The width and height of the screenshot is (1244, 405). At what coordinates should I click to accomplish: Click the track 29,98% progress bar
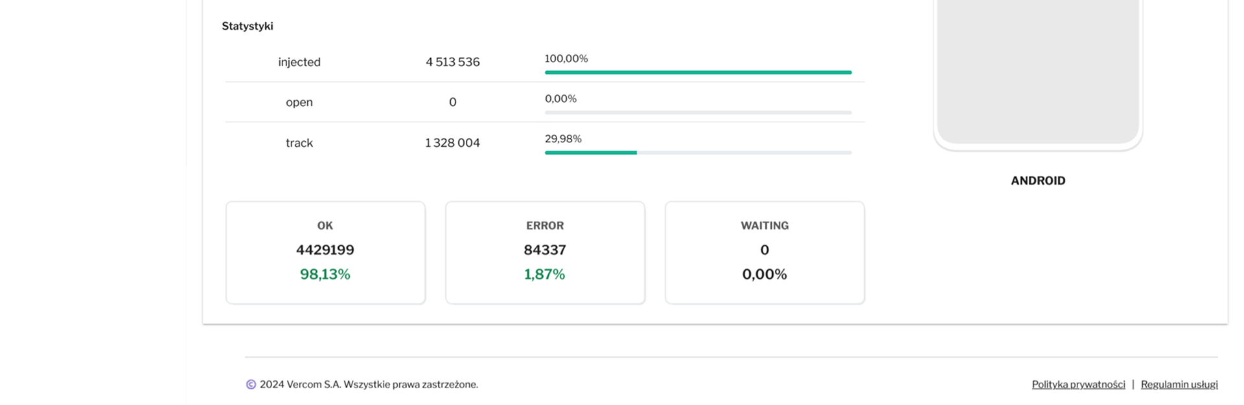(x=698, y=153)
